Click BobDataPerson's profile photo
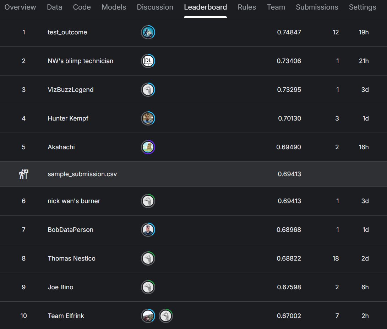The width and height of the screenshot is (387, 329). (148, 230)
